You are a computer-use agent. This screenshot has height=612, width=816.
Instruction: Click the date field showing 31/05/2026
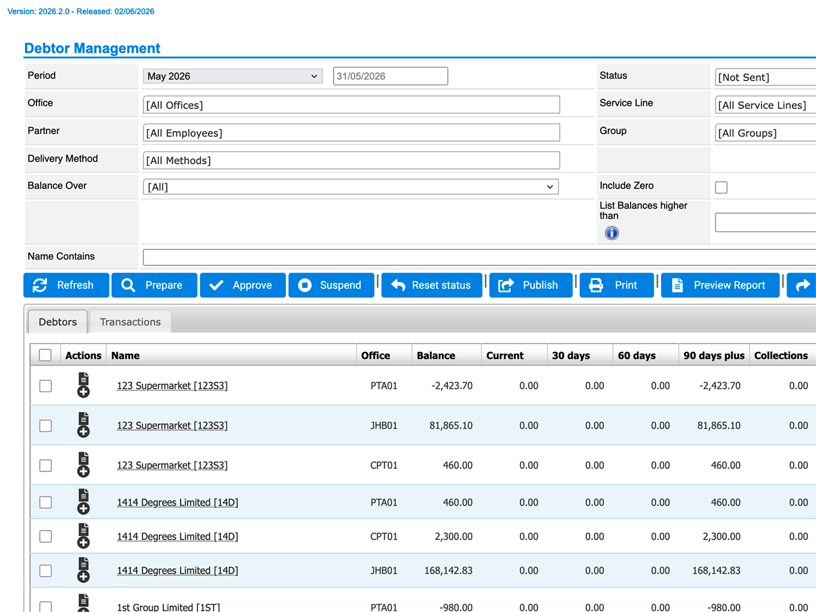[390, 76]
